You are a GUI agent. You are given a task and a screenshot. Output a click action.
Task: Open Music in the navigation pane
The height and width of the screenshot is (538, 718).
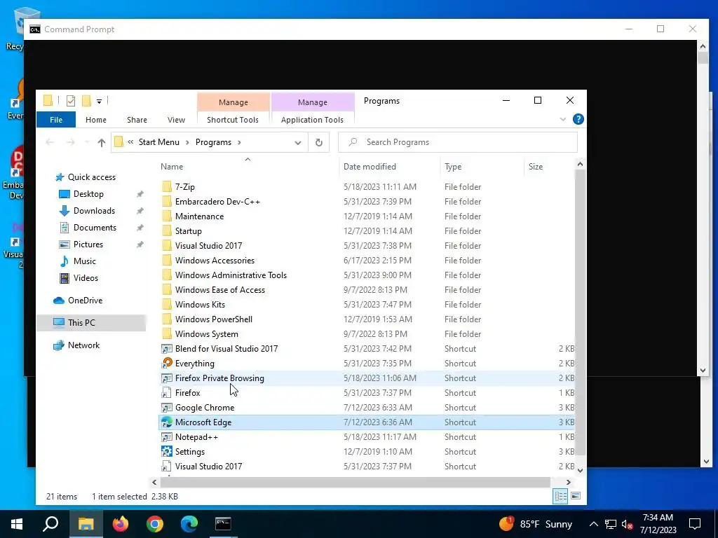point(84,261)
